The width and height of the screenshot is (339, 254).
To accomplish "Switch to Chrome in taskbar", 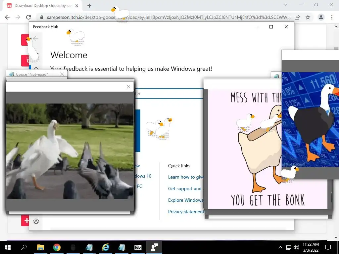I will [x=57, y=247].
